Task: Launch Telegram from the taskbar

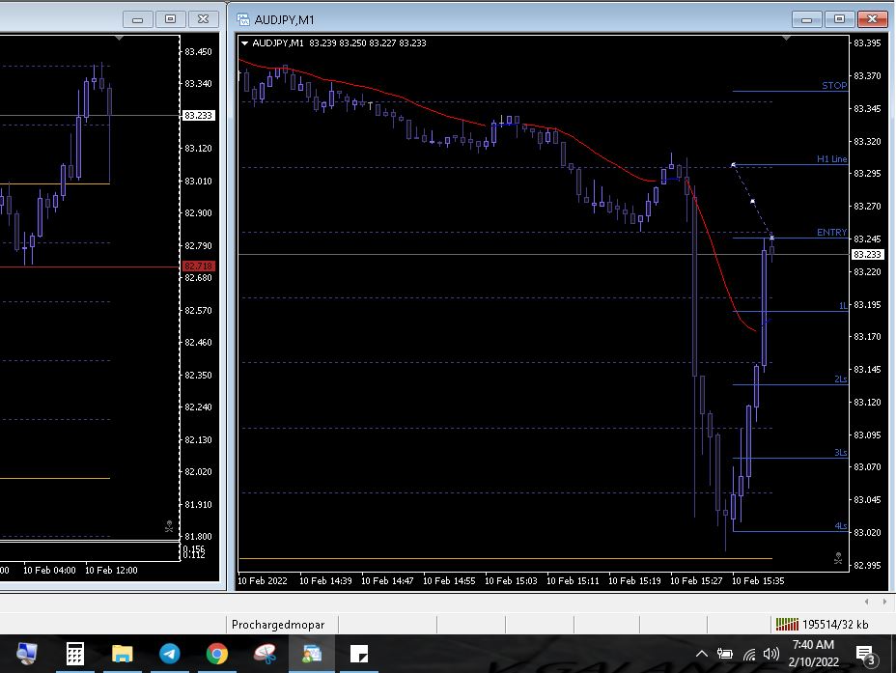Action: tap(170, 654)
